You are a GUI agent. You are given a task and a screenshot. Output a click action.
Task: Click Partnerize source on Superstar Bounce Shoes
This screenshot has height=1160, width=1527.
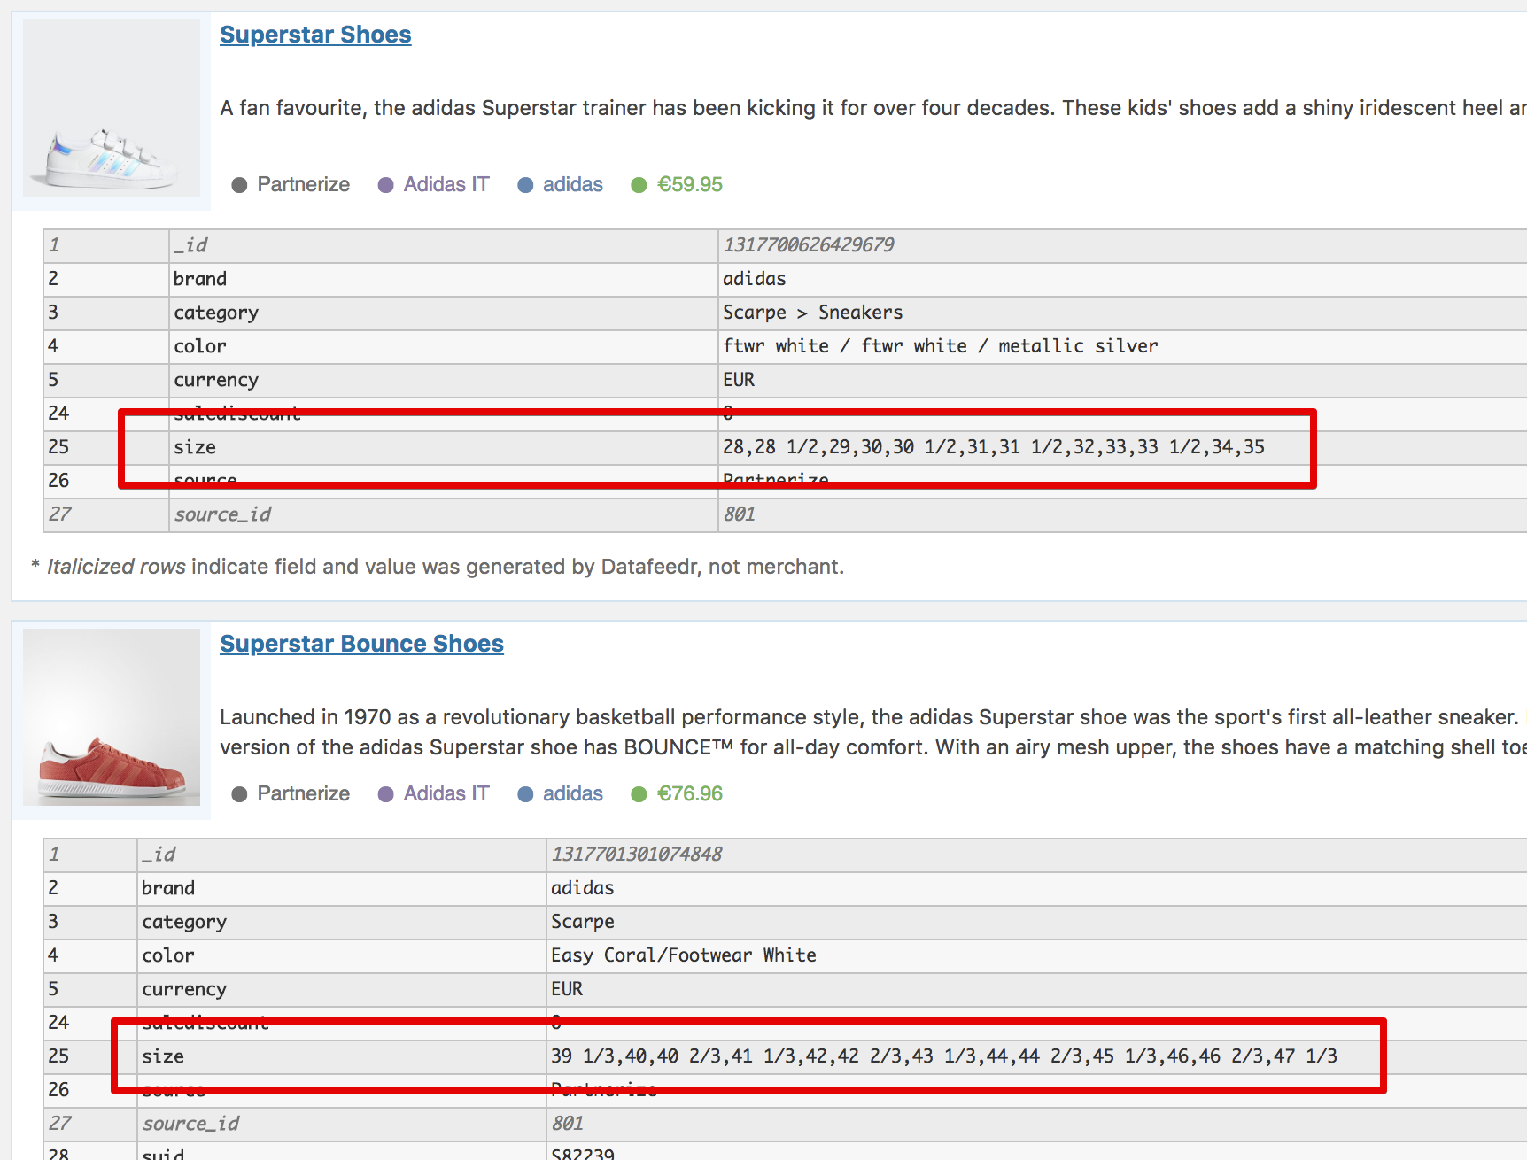click(303, 793)
